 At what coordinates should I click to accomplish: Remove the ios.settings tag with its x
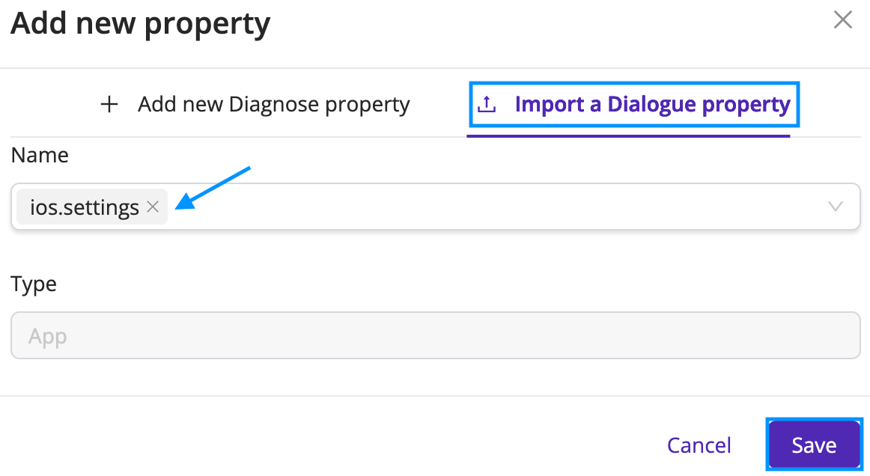click(153, 207)
